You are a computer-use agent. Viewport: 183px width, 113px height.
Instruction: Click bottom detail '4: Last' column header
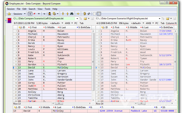click(61, 107)
